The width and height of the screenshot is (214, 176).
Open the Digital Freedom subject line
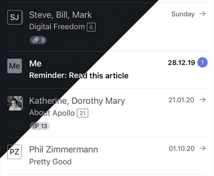click(x=57, y=27)
